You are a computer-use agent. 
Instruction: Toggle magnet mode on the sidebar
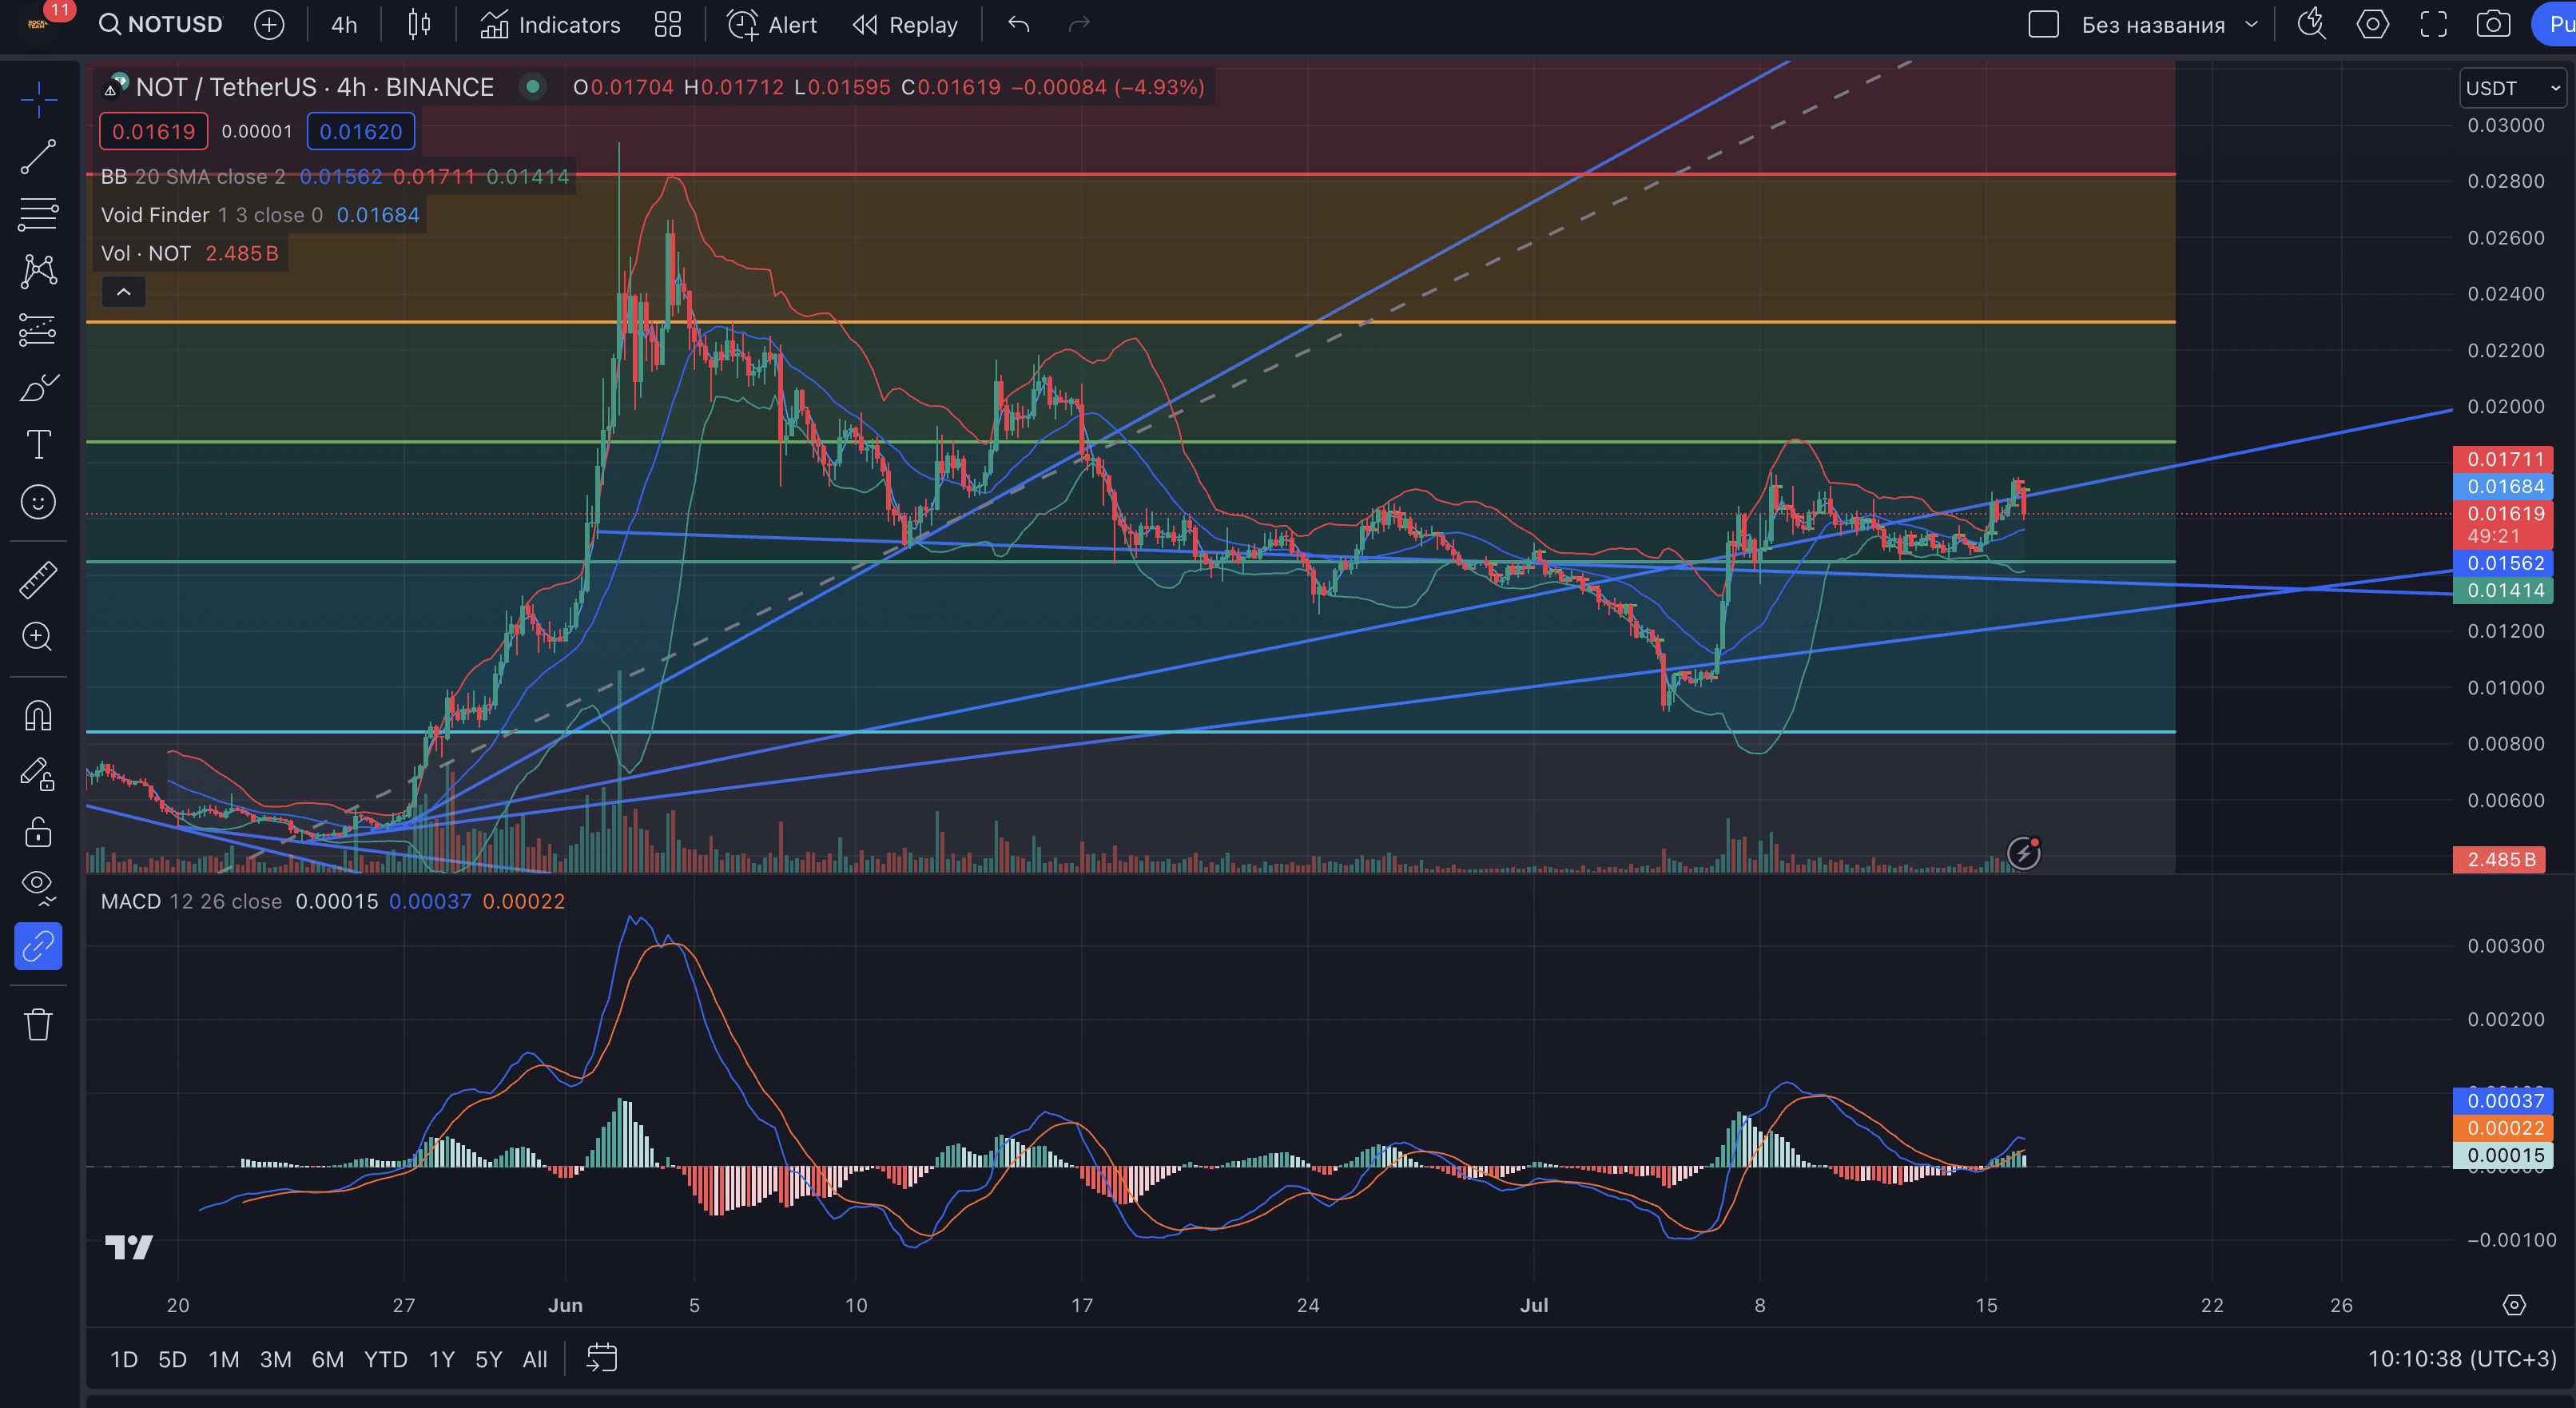point(38,716)
